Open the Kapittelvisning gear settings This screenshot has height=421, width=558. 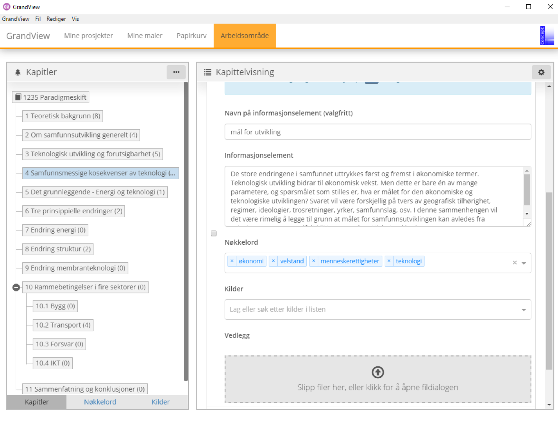[x=541, y=72]
